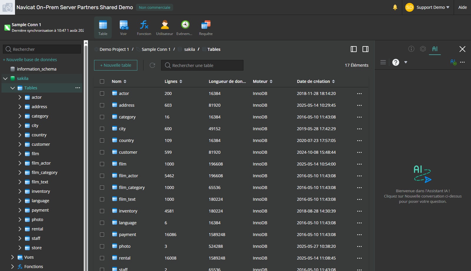Check the country table checkbox
Viewport: 471px width, 271px height.
pos(102,140)
